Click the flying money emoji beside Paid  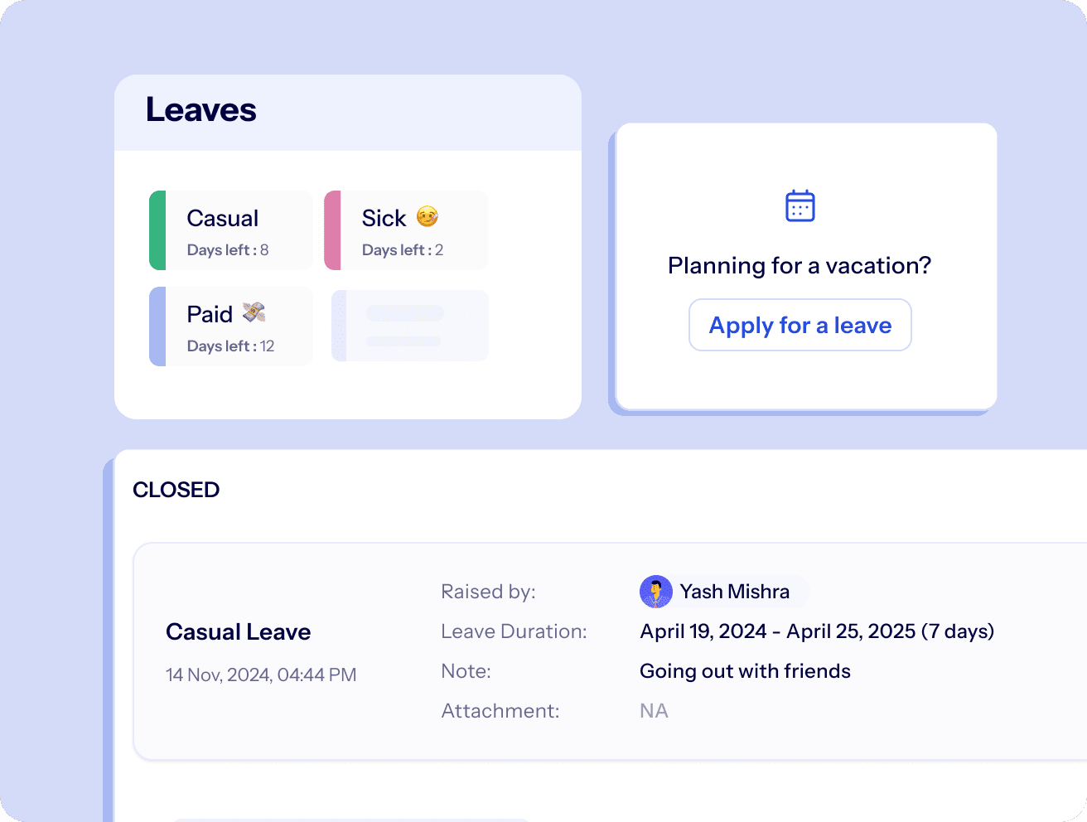click(x=254, y=312)
